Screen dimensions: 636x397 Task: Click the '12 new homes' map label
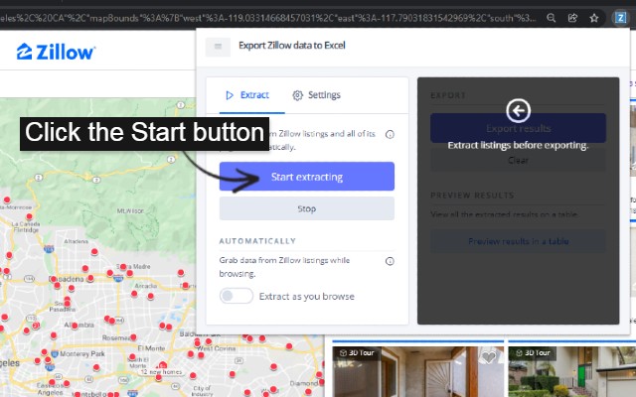(161, 372)
